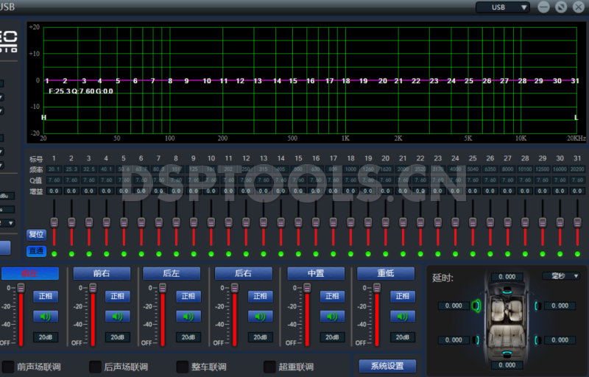Toggle the 中置 channel speaker icon
589x377 pixels.
[331, 317]
